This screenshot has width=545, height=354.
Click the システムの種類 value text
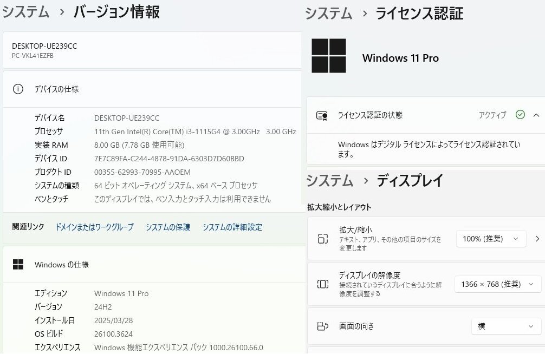(x=176, y=186)
